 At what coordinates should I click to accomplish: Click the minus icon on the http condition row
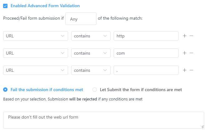pyautogui.click(x=191, y=36)
